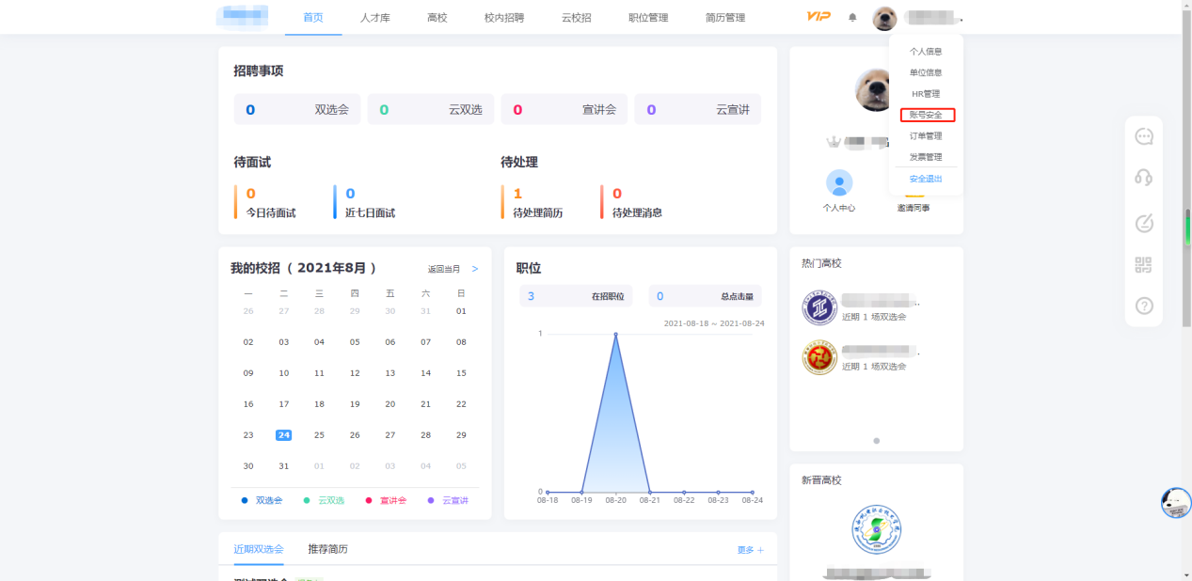1192x581 pixels.
Task: Choose 安全退出 to log out
Action: (926, 179)
